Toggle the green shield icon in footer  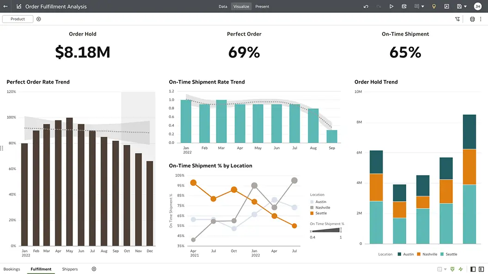click(452, 269)
